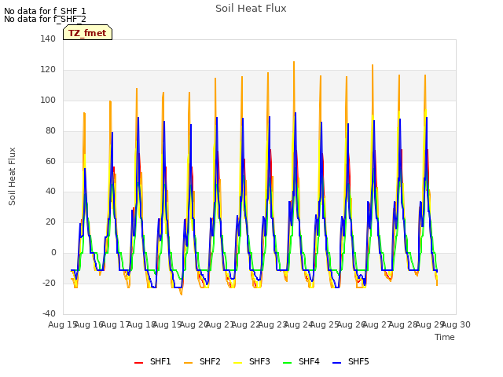Click the 'No data for f_SHF_1' message
Screen dimensions: 503x377
click(x=45, y=11)
